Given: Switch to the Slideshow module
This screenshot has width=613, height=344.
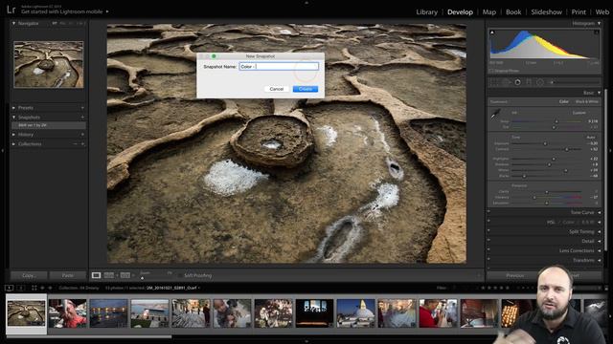Looking at the screenshot, I should pos(546,12).
